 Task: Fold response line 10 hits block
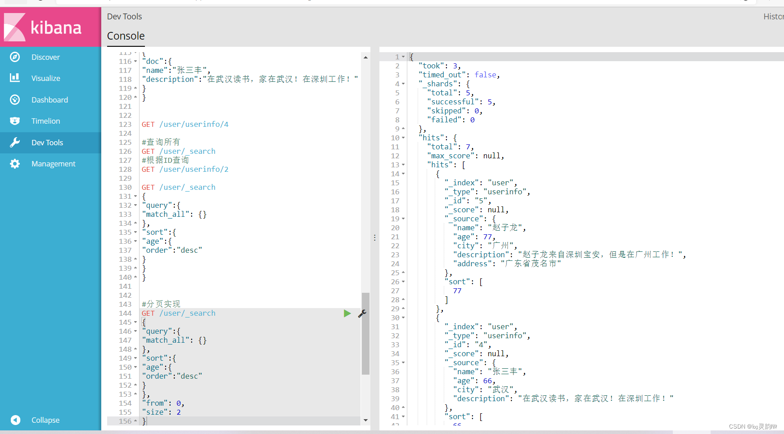pyautogui.click(x=403, y=138)
